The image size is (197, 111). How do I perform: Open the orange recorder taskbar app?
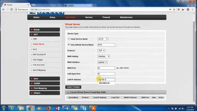click(x=93, y=108)
